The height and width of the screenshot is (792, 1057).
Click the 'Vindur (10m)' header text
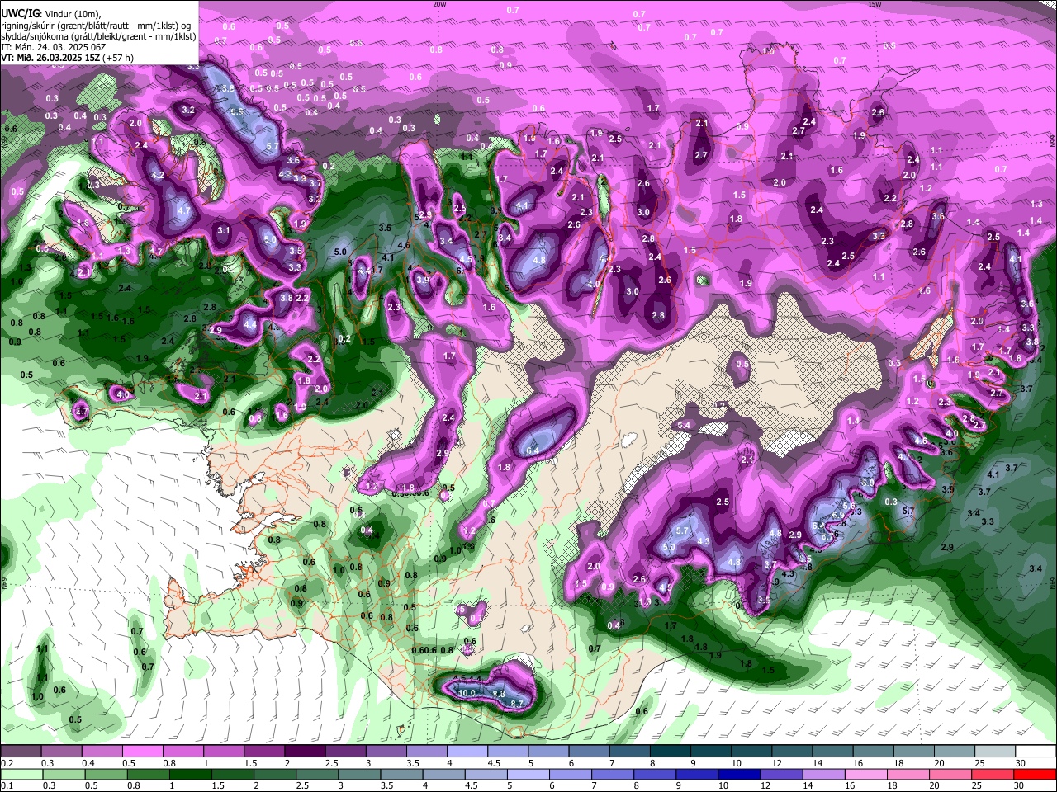(x=71, y=14)
